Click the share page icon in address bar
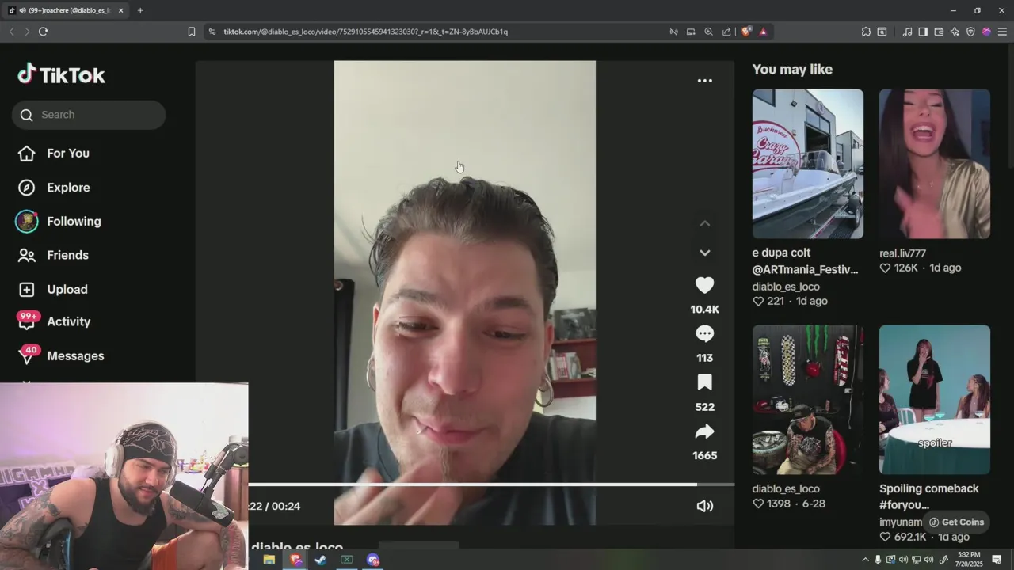This screenshot has height=570, width=1014. pos(726,32)
